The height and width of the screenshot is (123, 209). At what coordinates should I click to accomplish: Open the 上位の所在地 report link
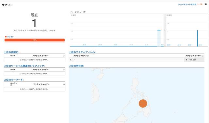76,66
